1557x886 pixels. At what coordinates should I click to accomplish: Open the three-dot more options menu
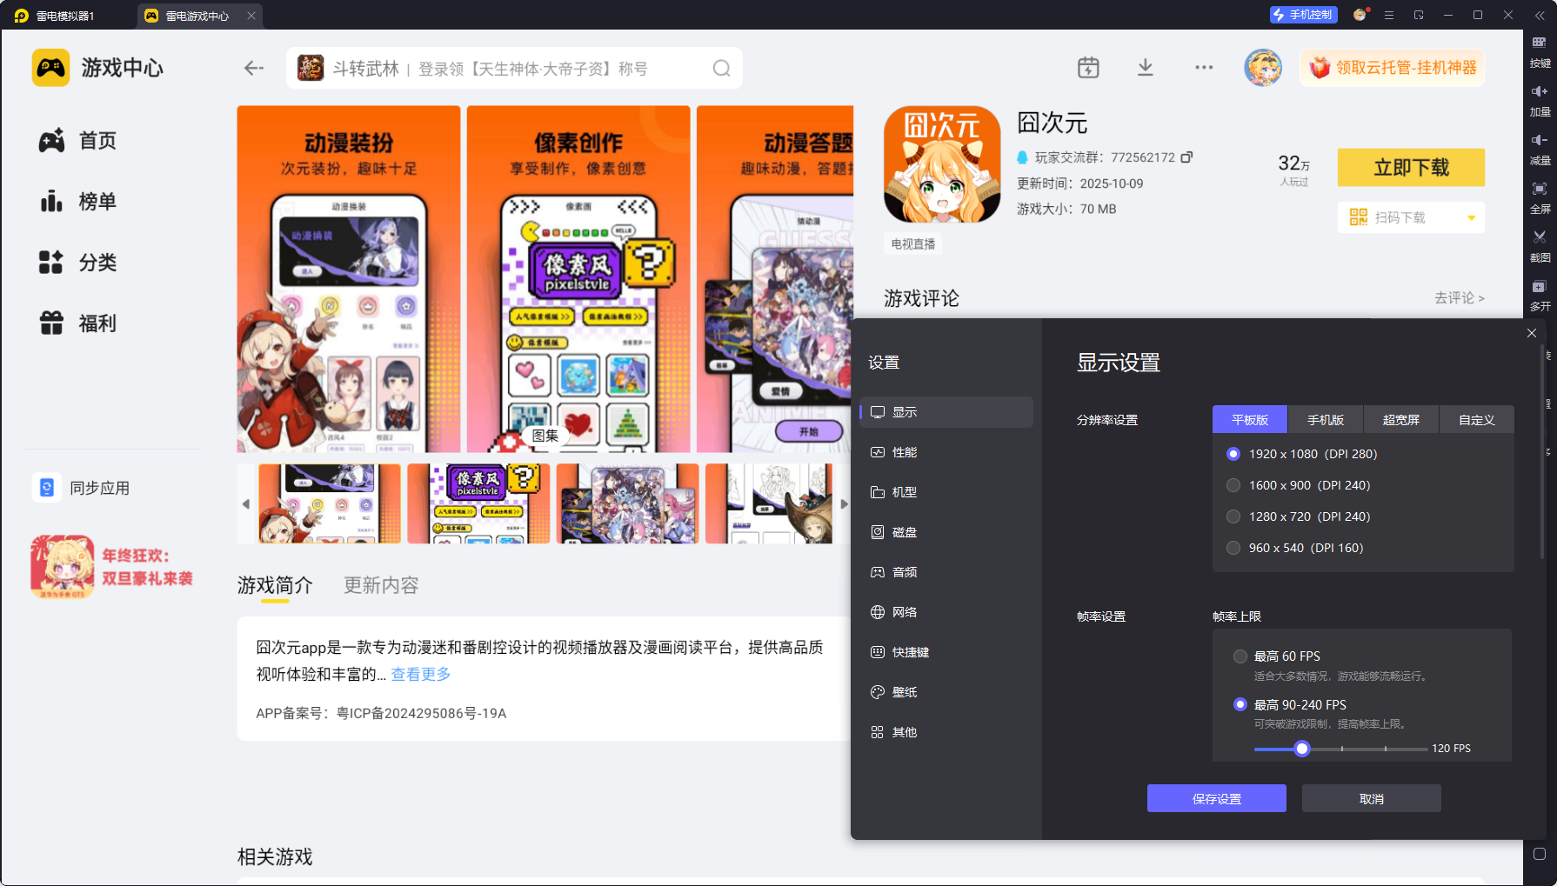(1204, 68)
